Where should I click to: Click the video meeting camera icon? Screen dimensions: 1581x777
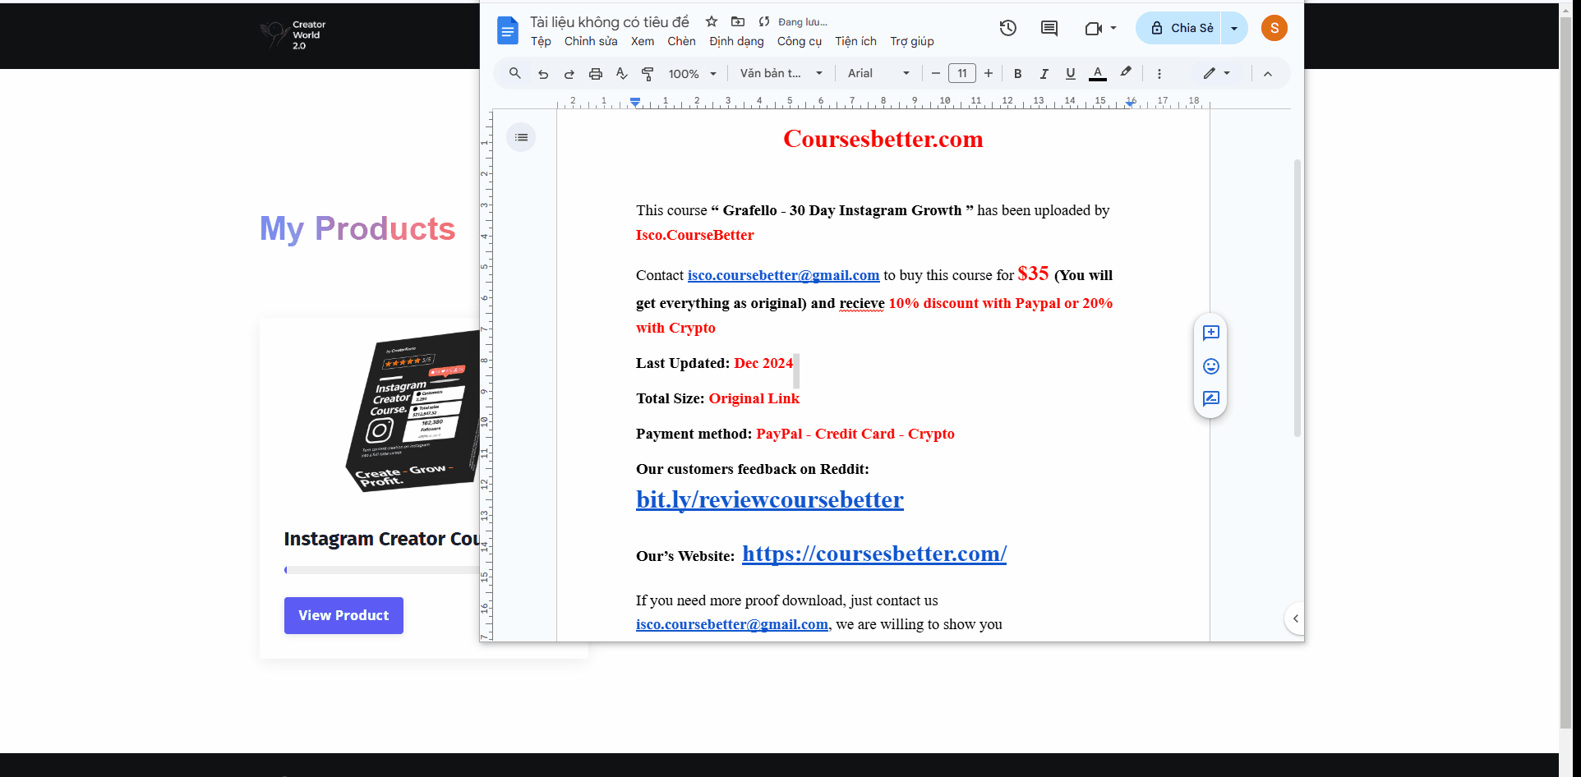click(x=1093, y=28)
